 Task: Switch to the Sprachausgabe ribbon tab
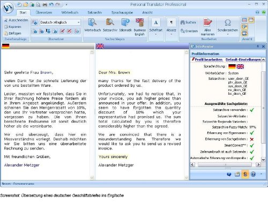122,12
